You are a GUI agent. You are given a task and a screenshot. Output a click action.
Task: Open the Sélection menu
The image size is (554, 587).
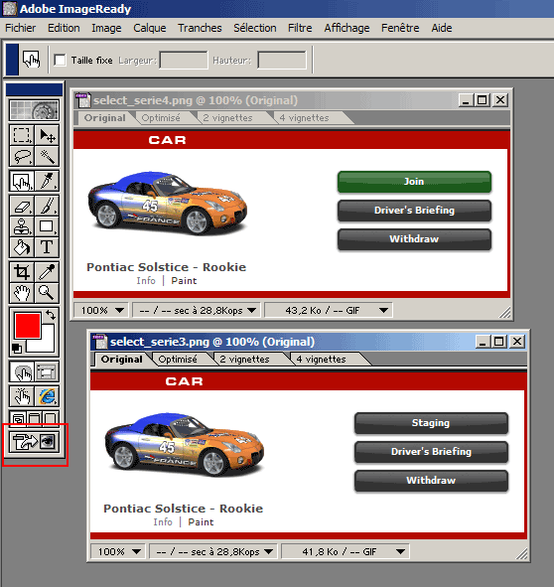pos(255,28)
